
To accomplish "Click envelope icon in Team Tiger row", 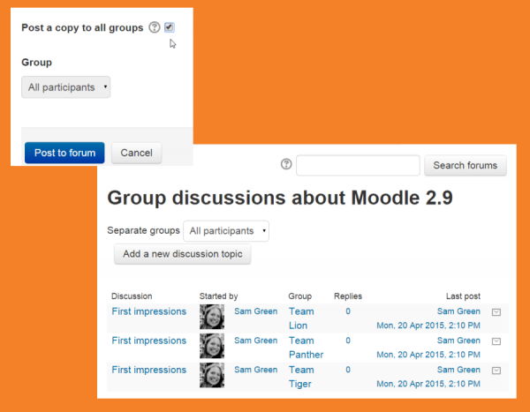I will pos(496,371).
